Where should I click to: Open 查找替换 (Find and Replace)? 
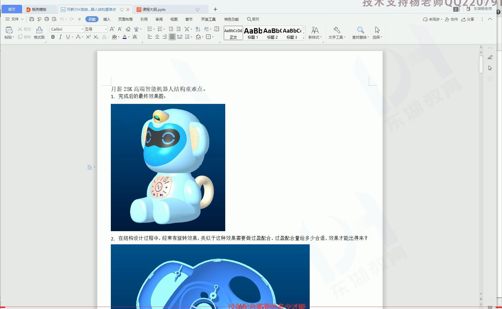click(x=359, y=32)
